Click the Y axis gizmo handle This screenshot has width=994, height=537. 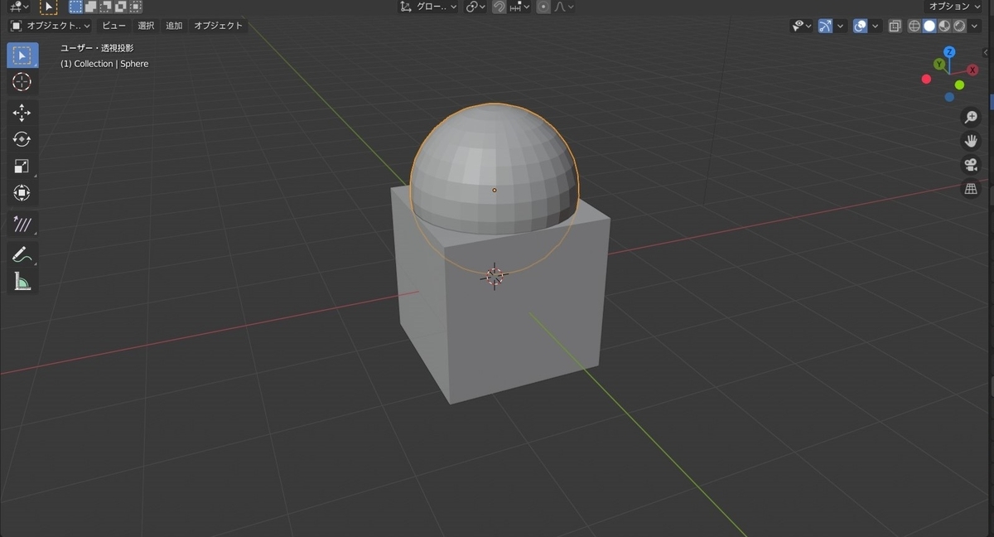tap(939, 64)
